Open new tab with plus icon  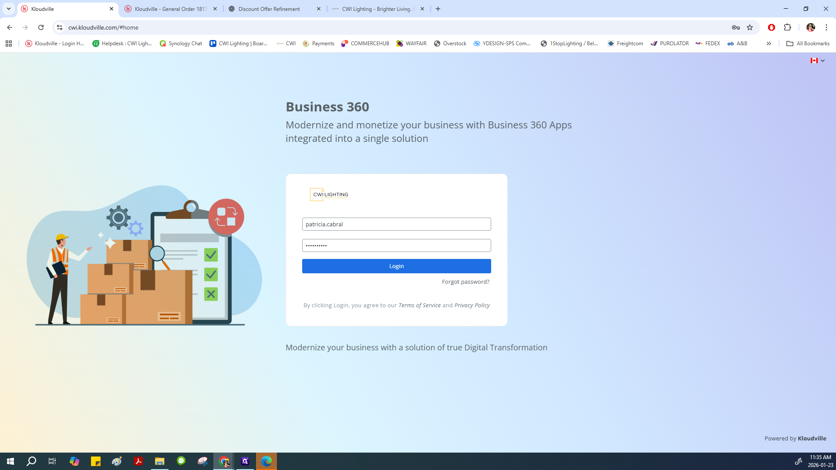point(438,9)
